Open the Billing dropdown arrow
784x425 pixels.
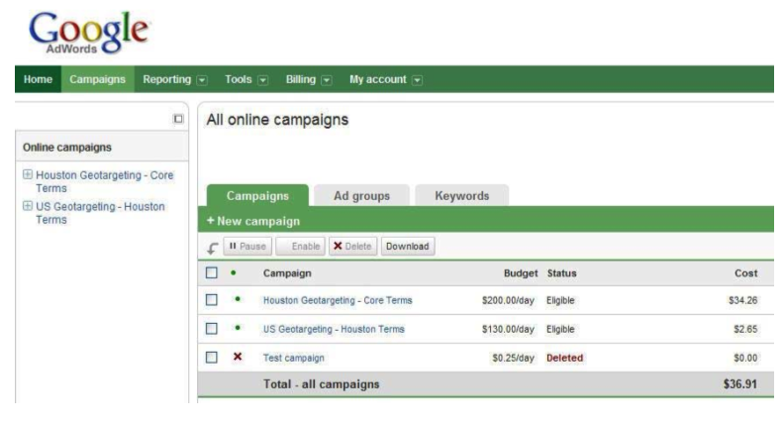coord(327,80)
